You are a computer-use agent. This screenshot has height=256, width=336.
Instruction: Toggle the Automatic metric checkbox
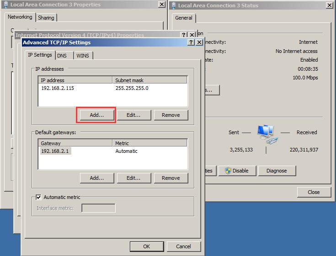tap(39, 197)
